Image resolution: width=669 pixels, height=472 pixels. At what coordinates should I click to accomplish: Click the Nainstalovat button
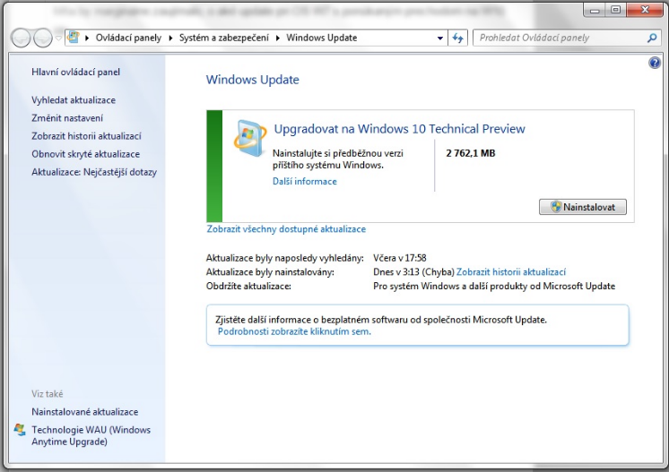[583, 207]
